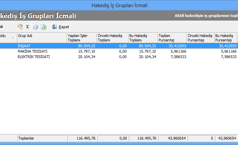Click the Kapat door icon
Image resolution: width=238 pixels, height=145 pixels.
pos(55,26)
